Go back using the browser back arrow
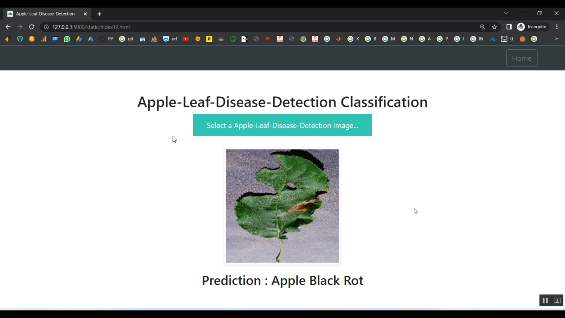This screenshot has width=565, height=318. tap(8, 27)
